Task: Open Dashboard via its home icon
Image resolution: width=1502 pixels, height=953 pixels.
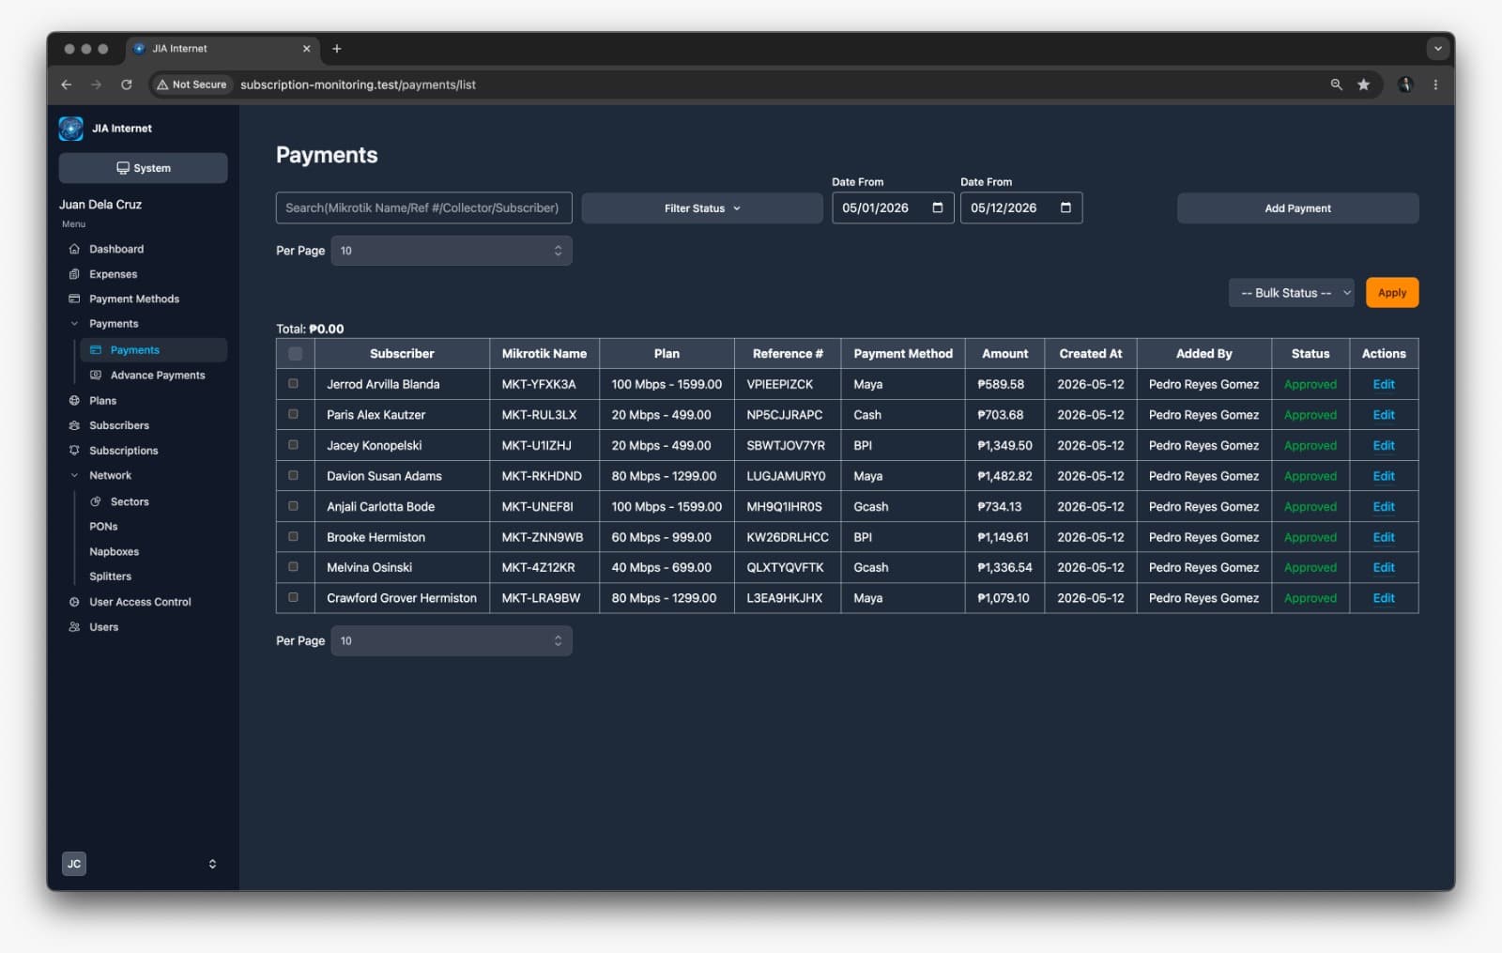Action: (74, 249)
